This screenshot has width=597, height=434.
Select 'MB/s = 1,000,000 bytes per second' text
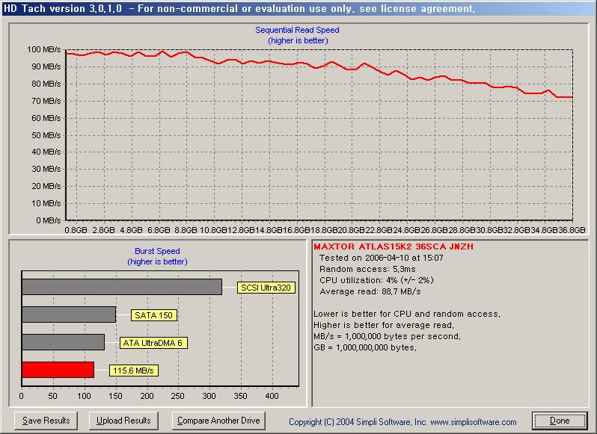click(387, 336)
